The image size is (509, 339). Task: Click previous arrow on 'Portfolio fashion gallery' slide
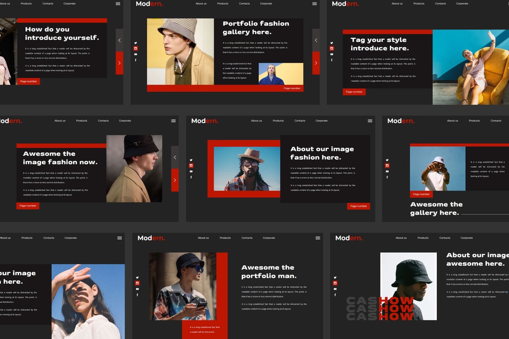click(x=316, y=40)
